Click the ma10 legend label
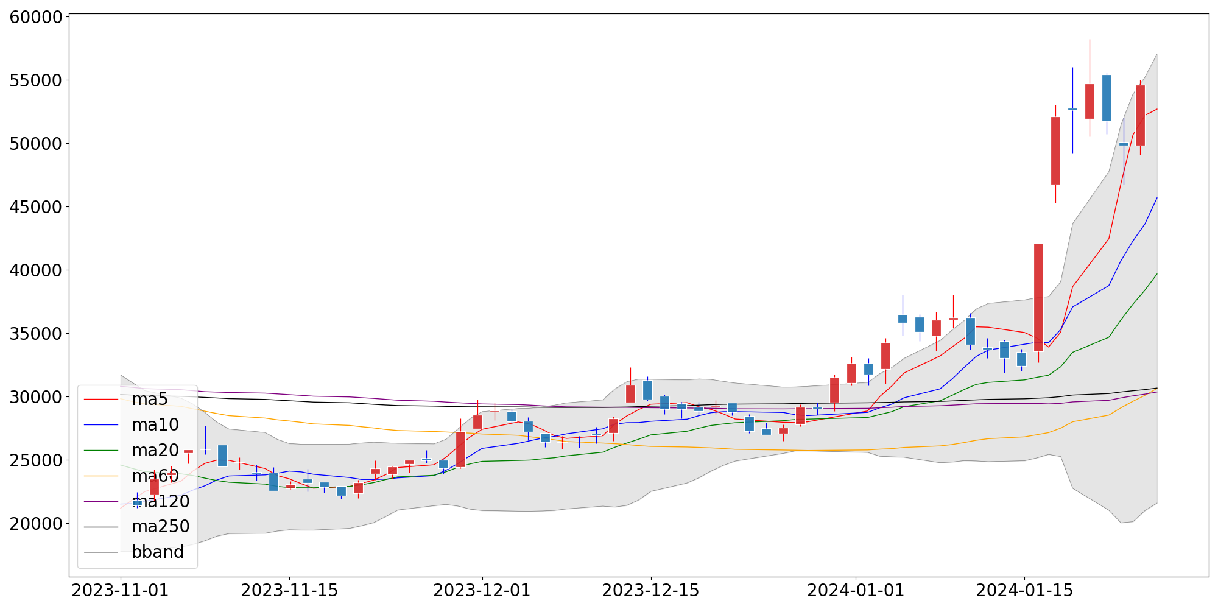This screenshot has width=1218, height=609. [155, 425]
